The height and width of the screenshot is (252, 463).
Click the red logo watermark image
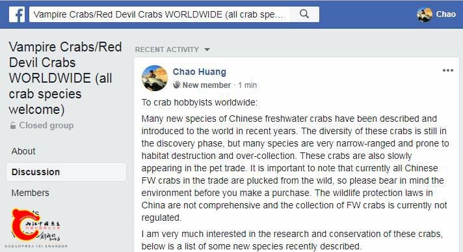35,225
